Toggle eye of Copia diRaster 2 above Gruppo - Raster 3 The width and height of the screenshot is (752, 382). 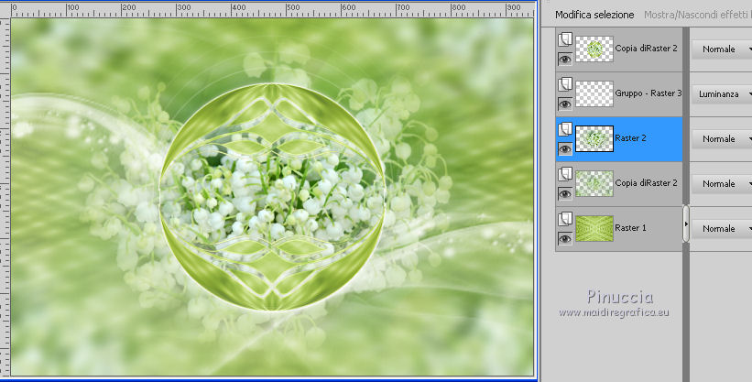click(x=565, y=60)
